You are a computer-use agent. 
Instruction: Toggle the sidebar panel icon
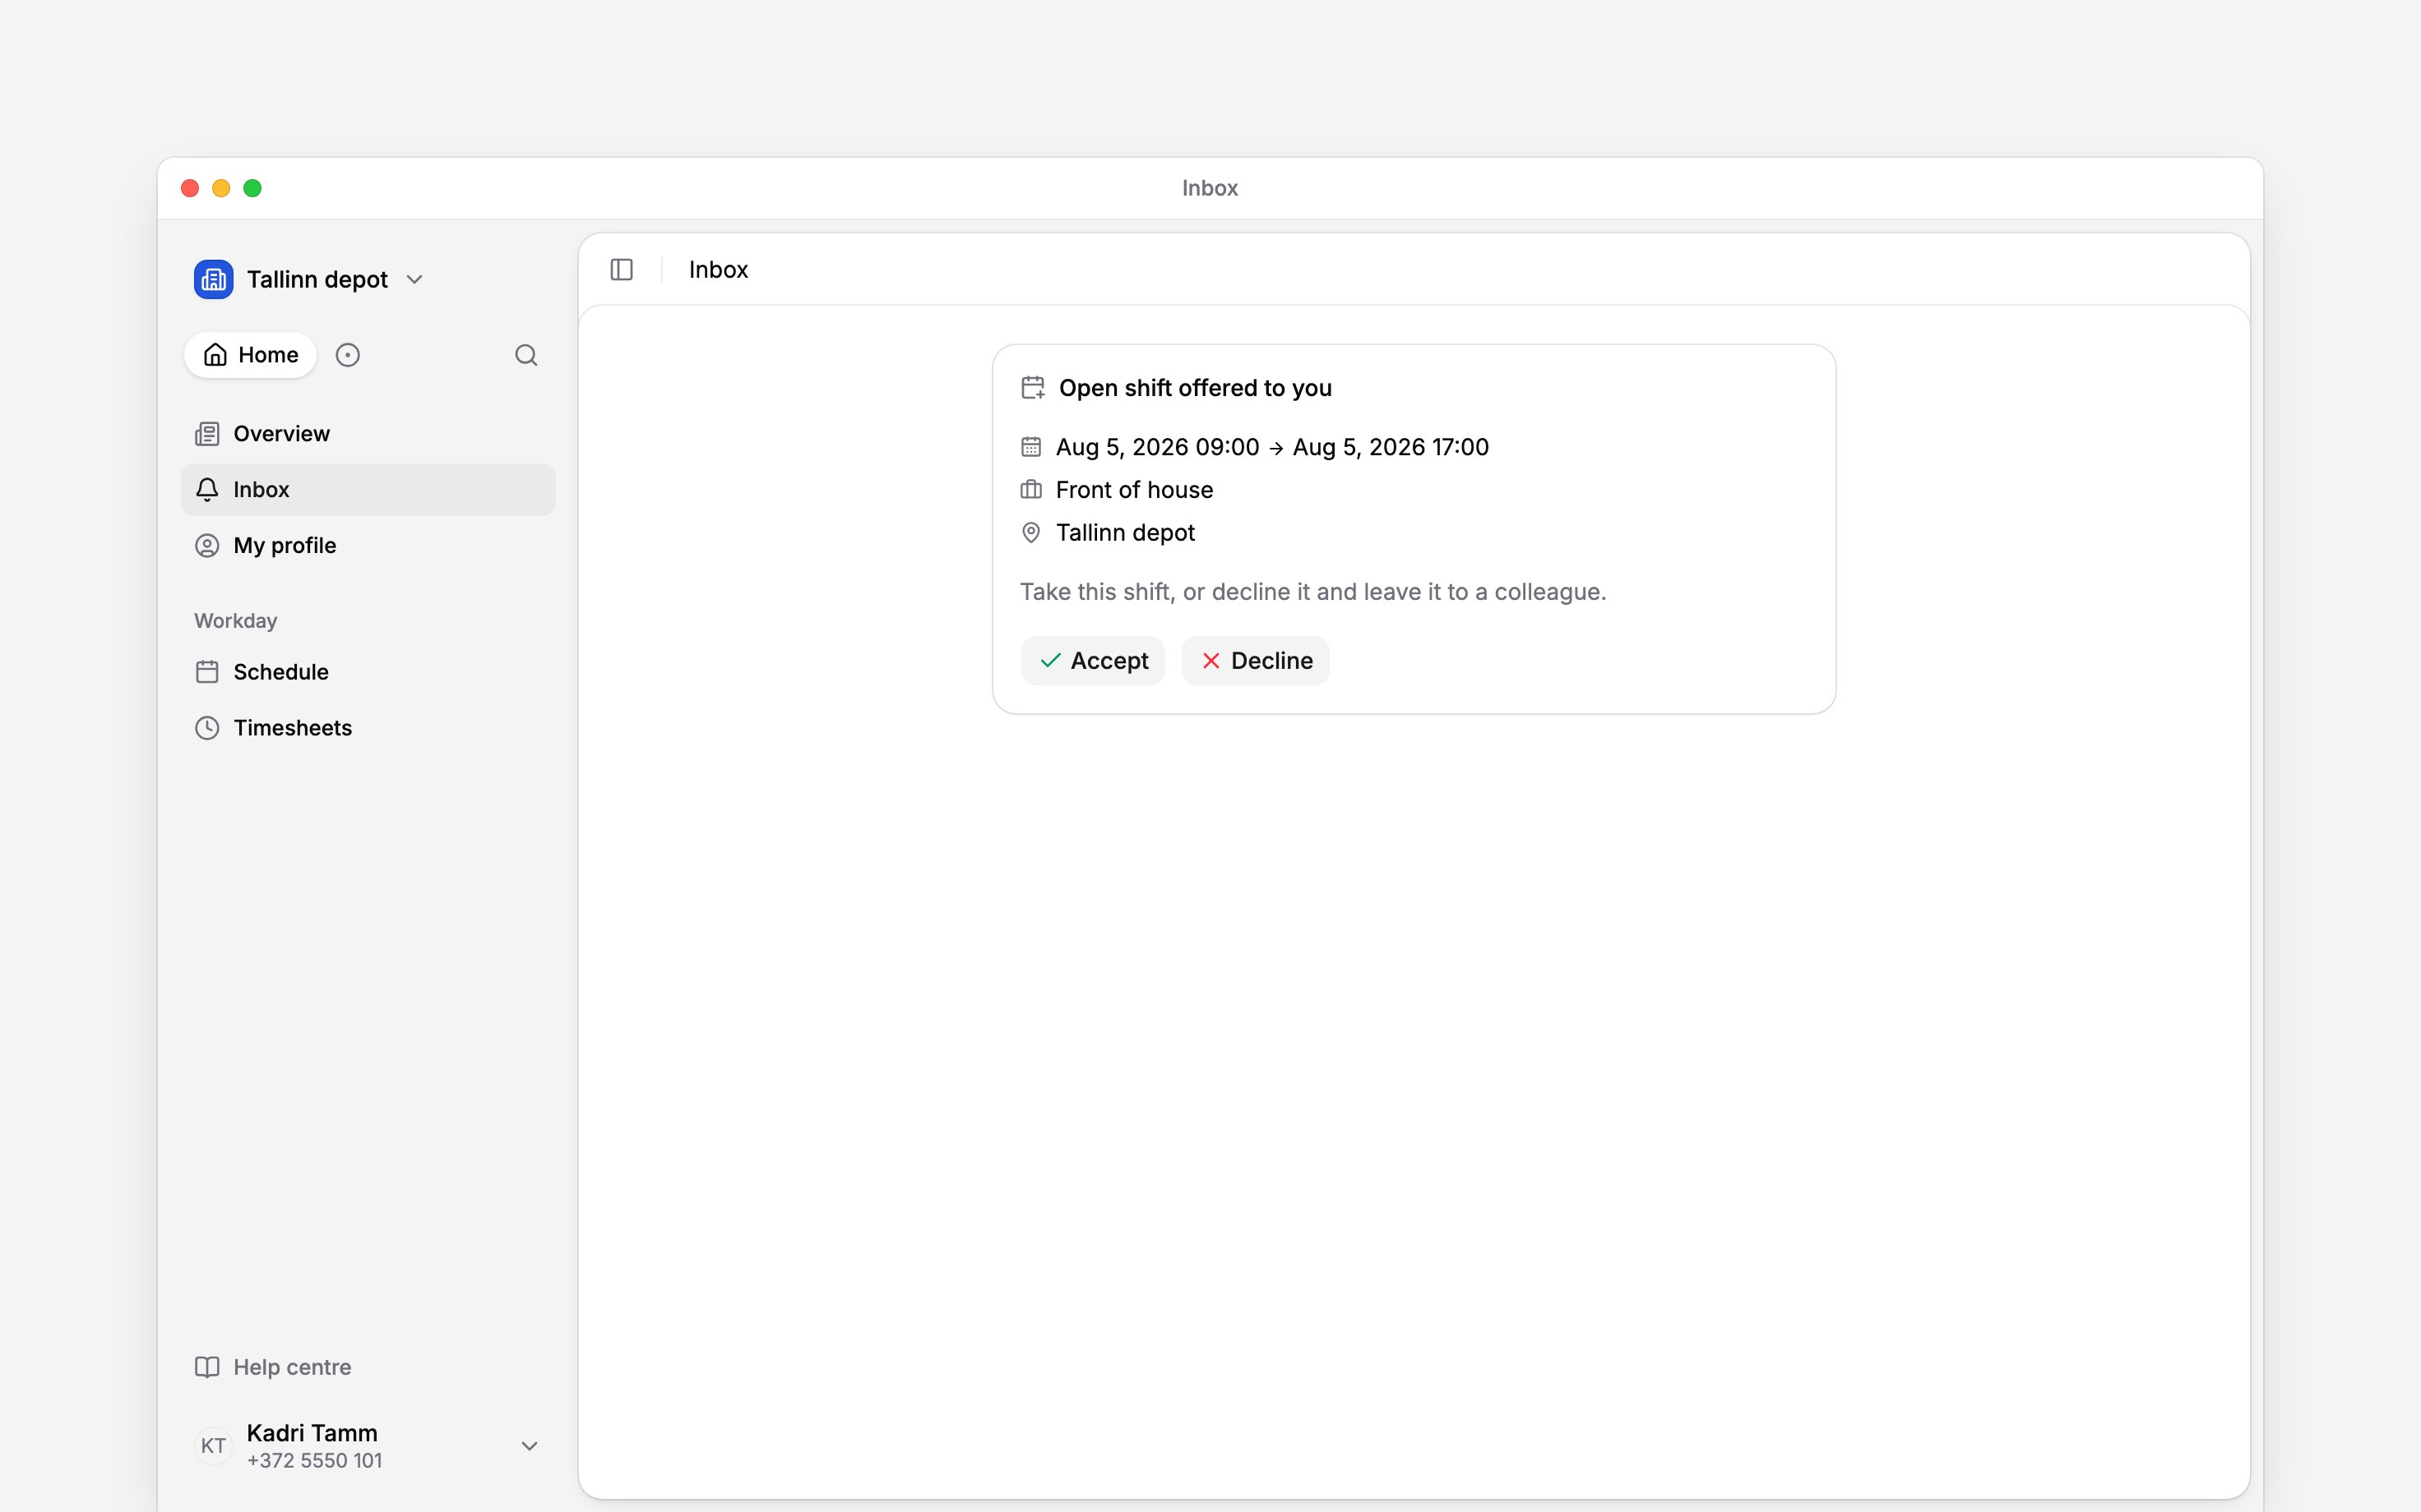(x=621, y=270)
